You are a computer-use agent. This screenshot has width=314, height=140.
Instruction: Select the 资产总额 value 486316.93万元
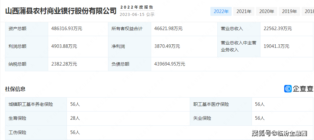[67, 29]
